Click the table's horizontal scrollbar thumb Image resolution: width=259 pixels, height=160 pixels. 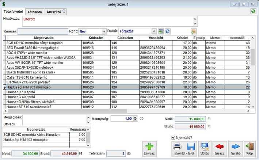(x=67, y=111)
